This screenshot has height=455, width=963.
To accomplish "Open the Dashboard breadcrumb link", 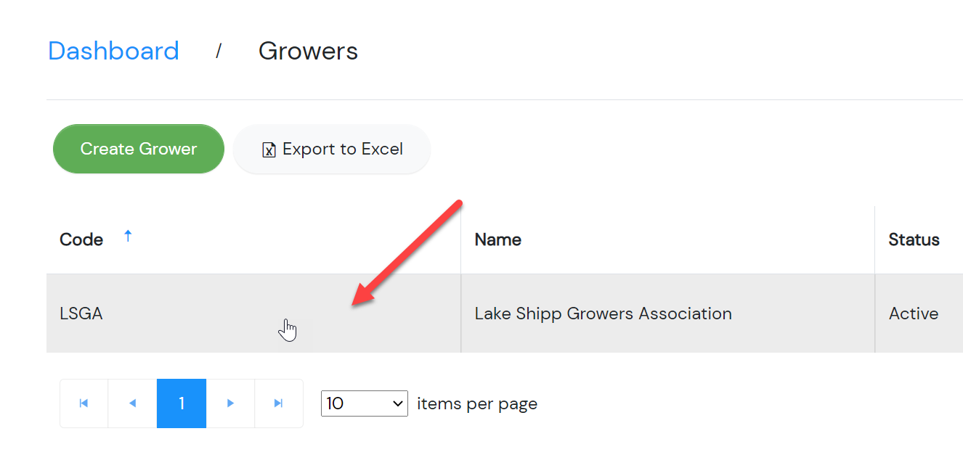I will pos(113,51).
